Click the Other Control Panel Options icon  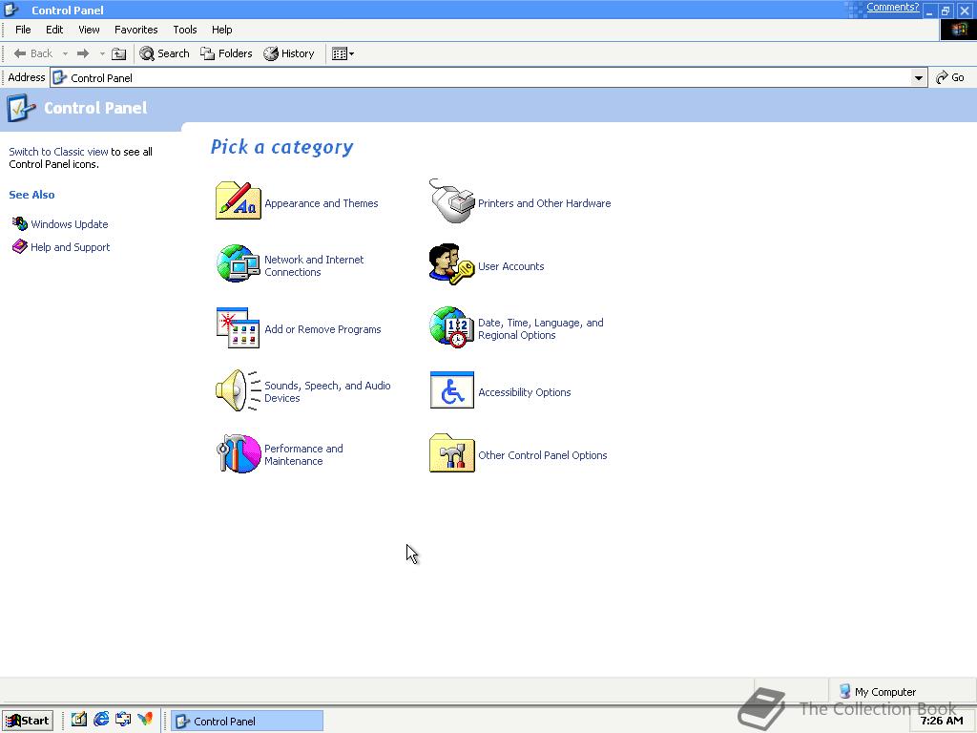tap(451, 453)
